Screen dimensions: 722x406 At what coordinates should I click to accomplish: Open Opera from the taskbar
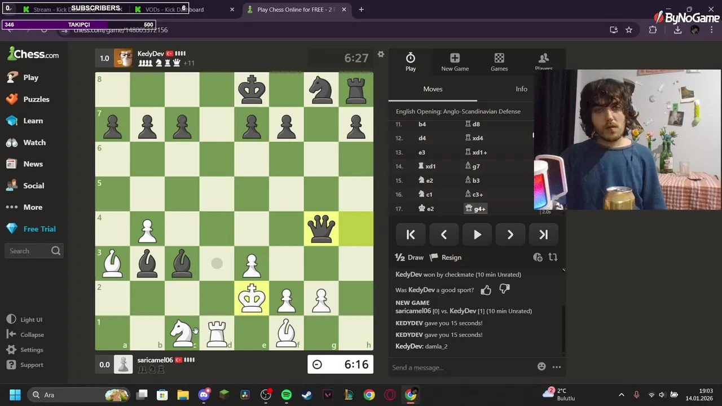390,395
